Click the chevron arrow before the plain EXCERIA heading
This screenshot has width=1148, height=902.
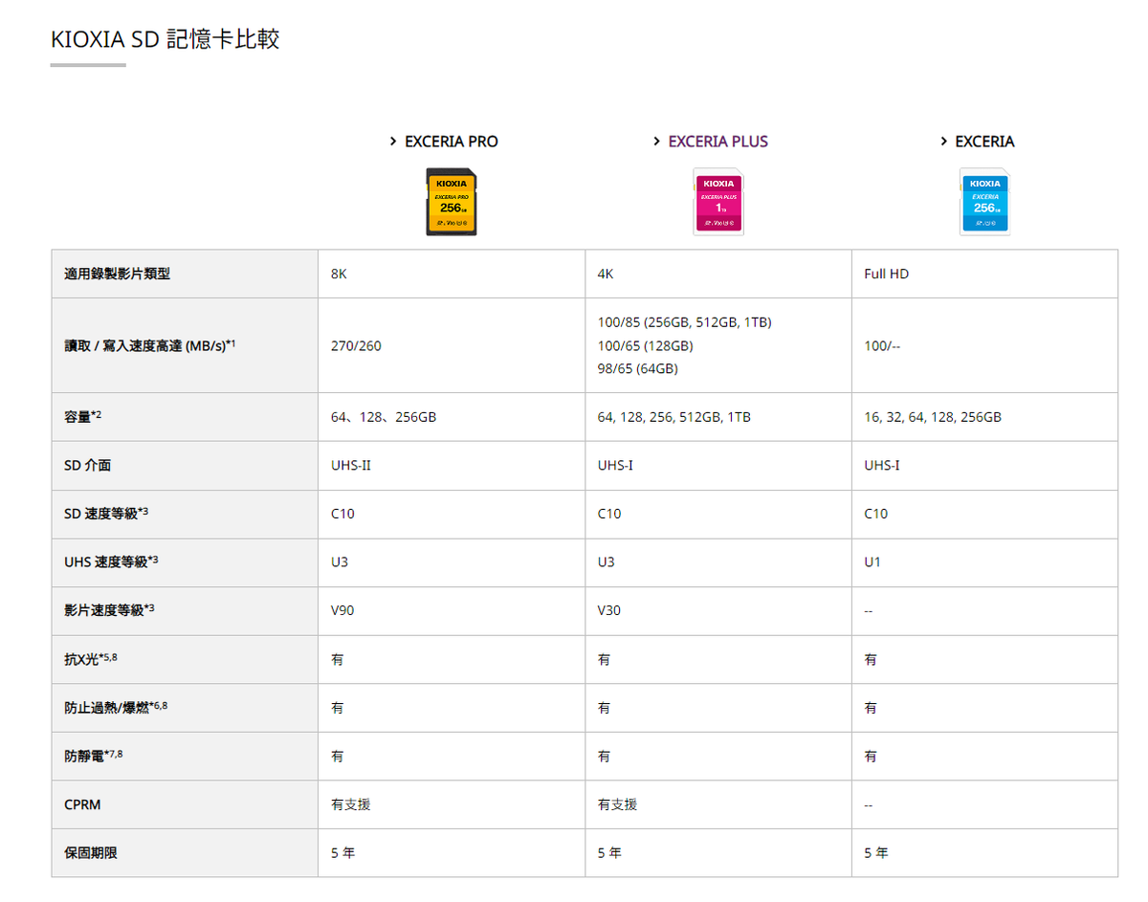[943, 142]
